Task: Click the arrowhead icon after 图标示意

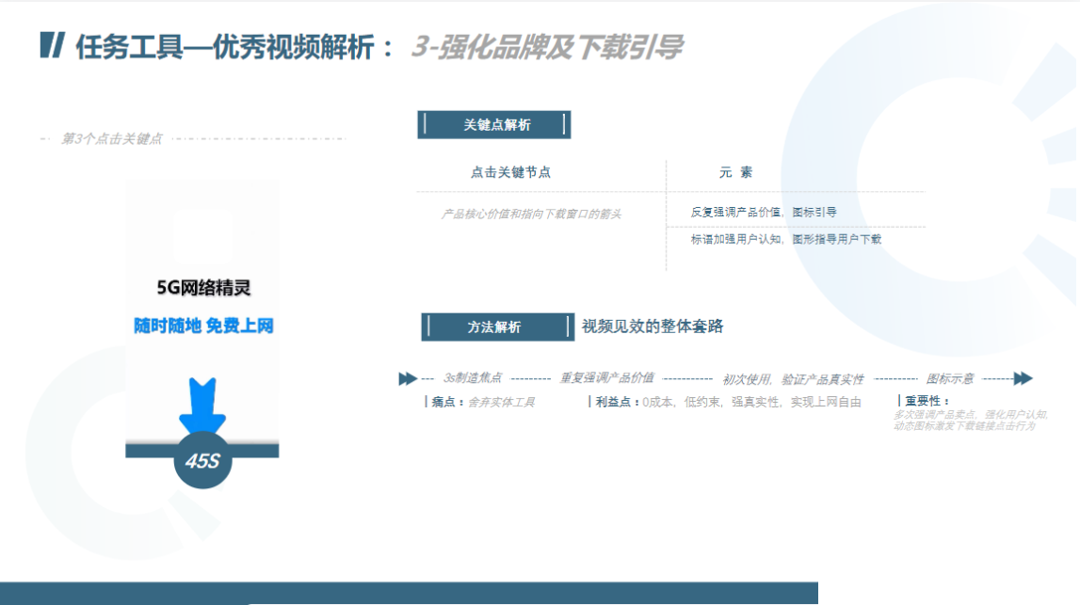Action: coord(1024,376)
